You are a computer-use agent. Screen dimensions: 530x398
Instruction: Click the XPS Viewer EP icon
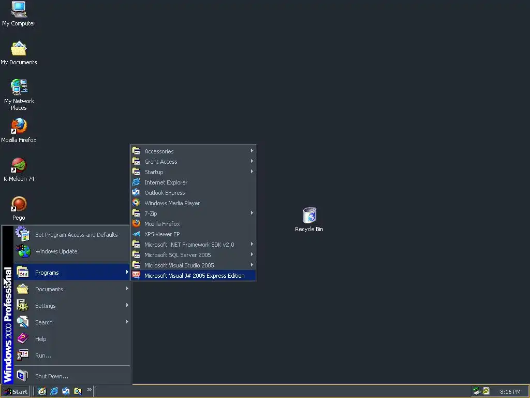136,234
